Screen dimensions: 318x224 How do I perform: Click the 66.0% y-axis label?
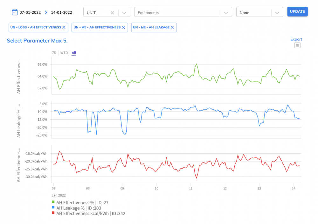(x=42, y=65)
